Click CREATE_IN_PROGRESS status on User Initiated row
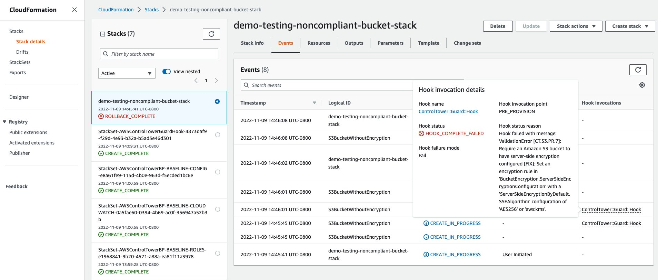The height and width of the screenshot is (280, 658). coord(455,255)
